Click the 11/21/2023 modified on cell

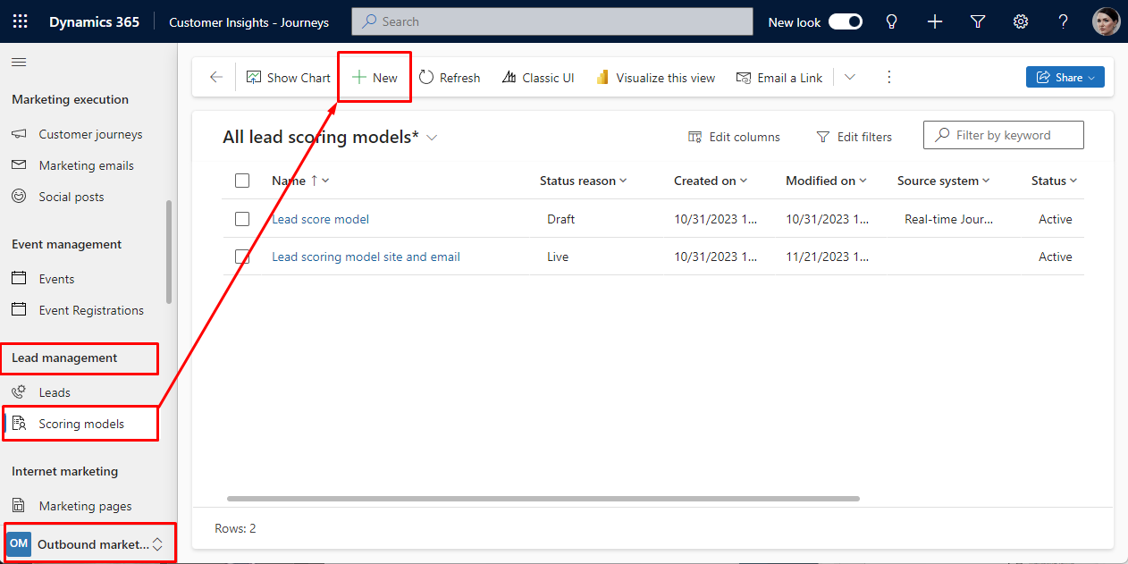tap(827, 257)
